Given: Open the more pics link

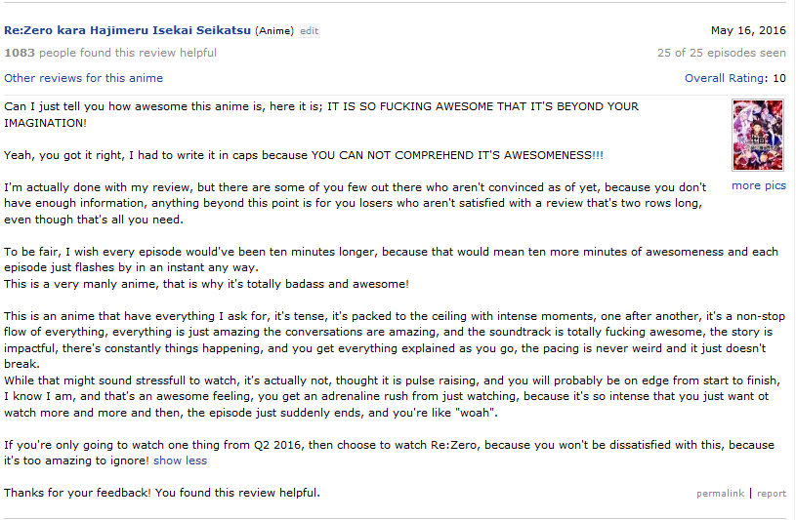Looking at the screenshot, I should coord(758,185).
